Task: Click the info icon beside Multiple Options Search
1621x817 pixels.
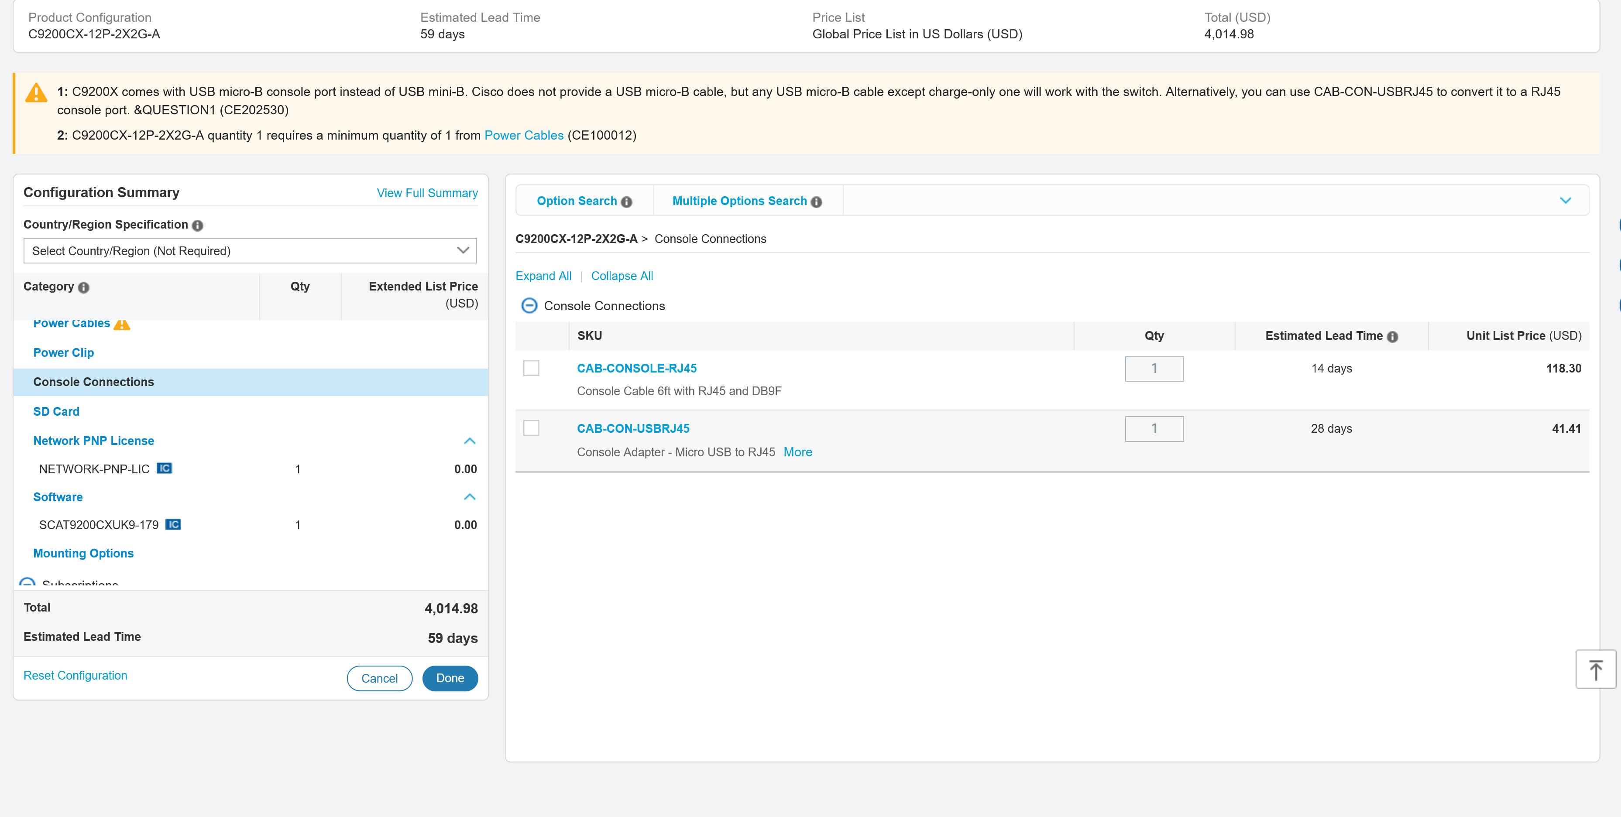Action: pos(816,202)
